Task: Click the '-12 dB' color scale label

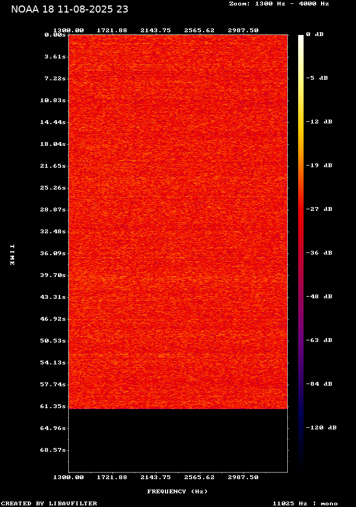Action: click(319, 122)
